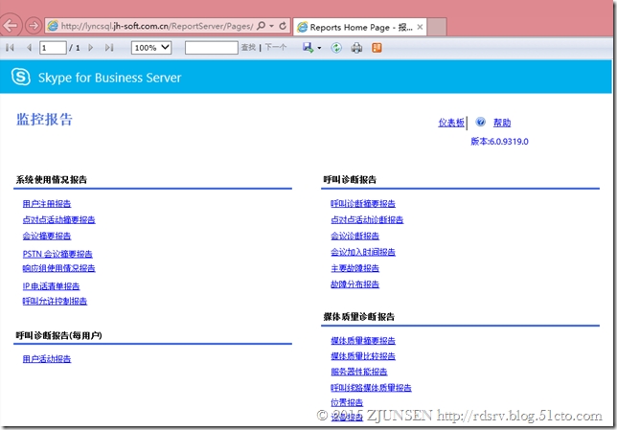617x430 pixels.
Task: Click the 呼叫诊断报告(每用户) section heading
Action: coord(59,335)
